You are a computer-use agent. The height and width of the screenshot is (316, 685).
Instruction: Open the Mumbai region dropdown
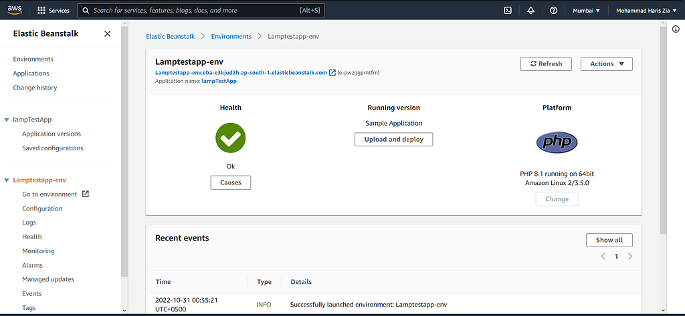586,11
